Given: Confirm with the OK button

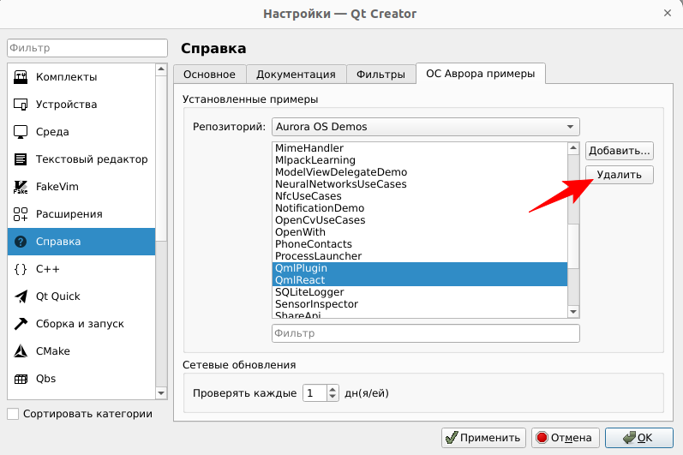Looking at the screenshot, I should tap(639, 438).
